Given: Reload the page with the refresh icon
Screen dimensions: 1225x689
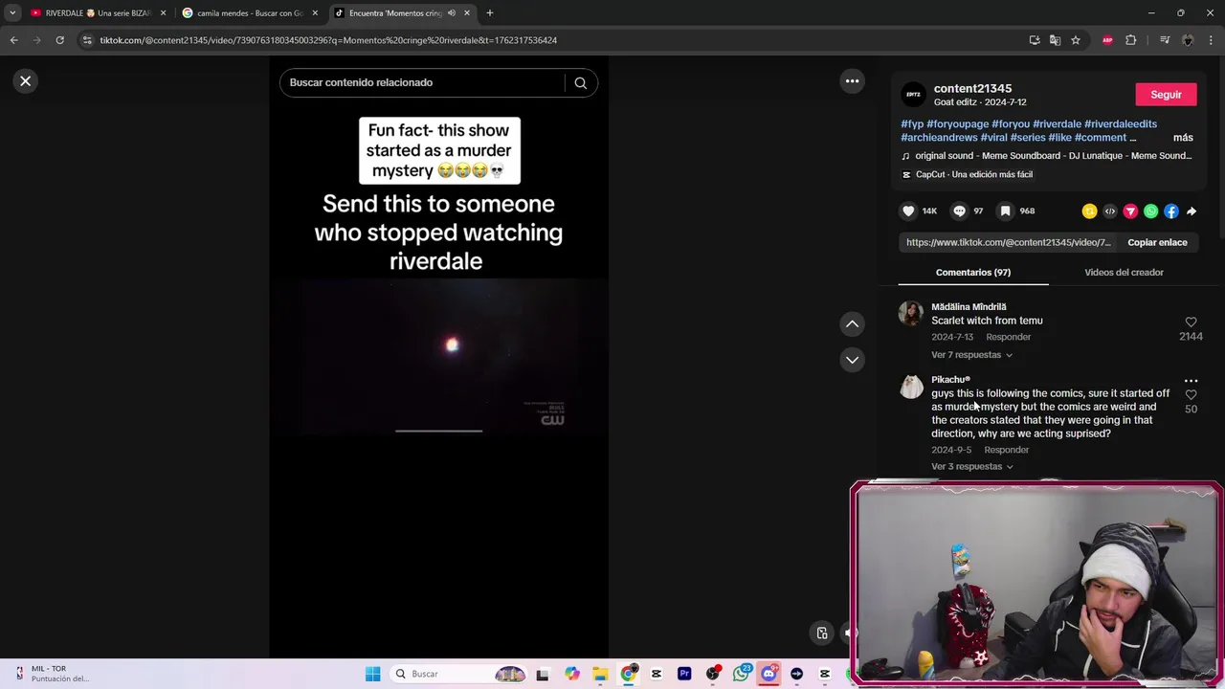Looking at the screenshot, I should 59,40.
